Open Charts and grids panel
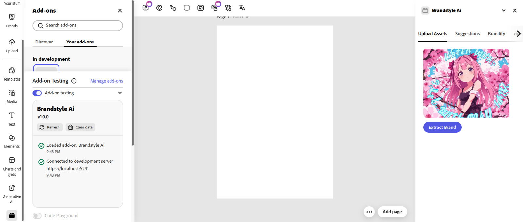The height and width of the screenshot is (222, 523). click(12, 166)
